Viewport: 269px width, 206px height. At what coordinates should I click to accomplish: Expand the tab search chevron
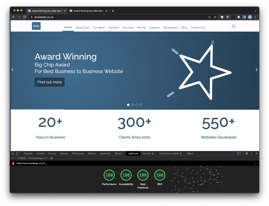point(255,11)
